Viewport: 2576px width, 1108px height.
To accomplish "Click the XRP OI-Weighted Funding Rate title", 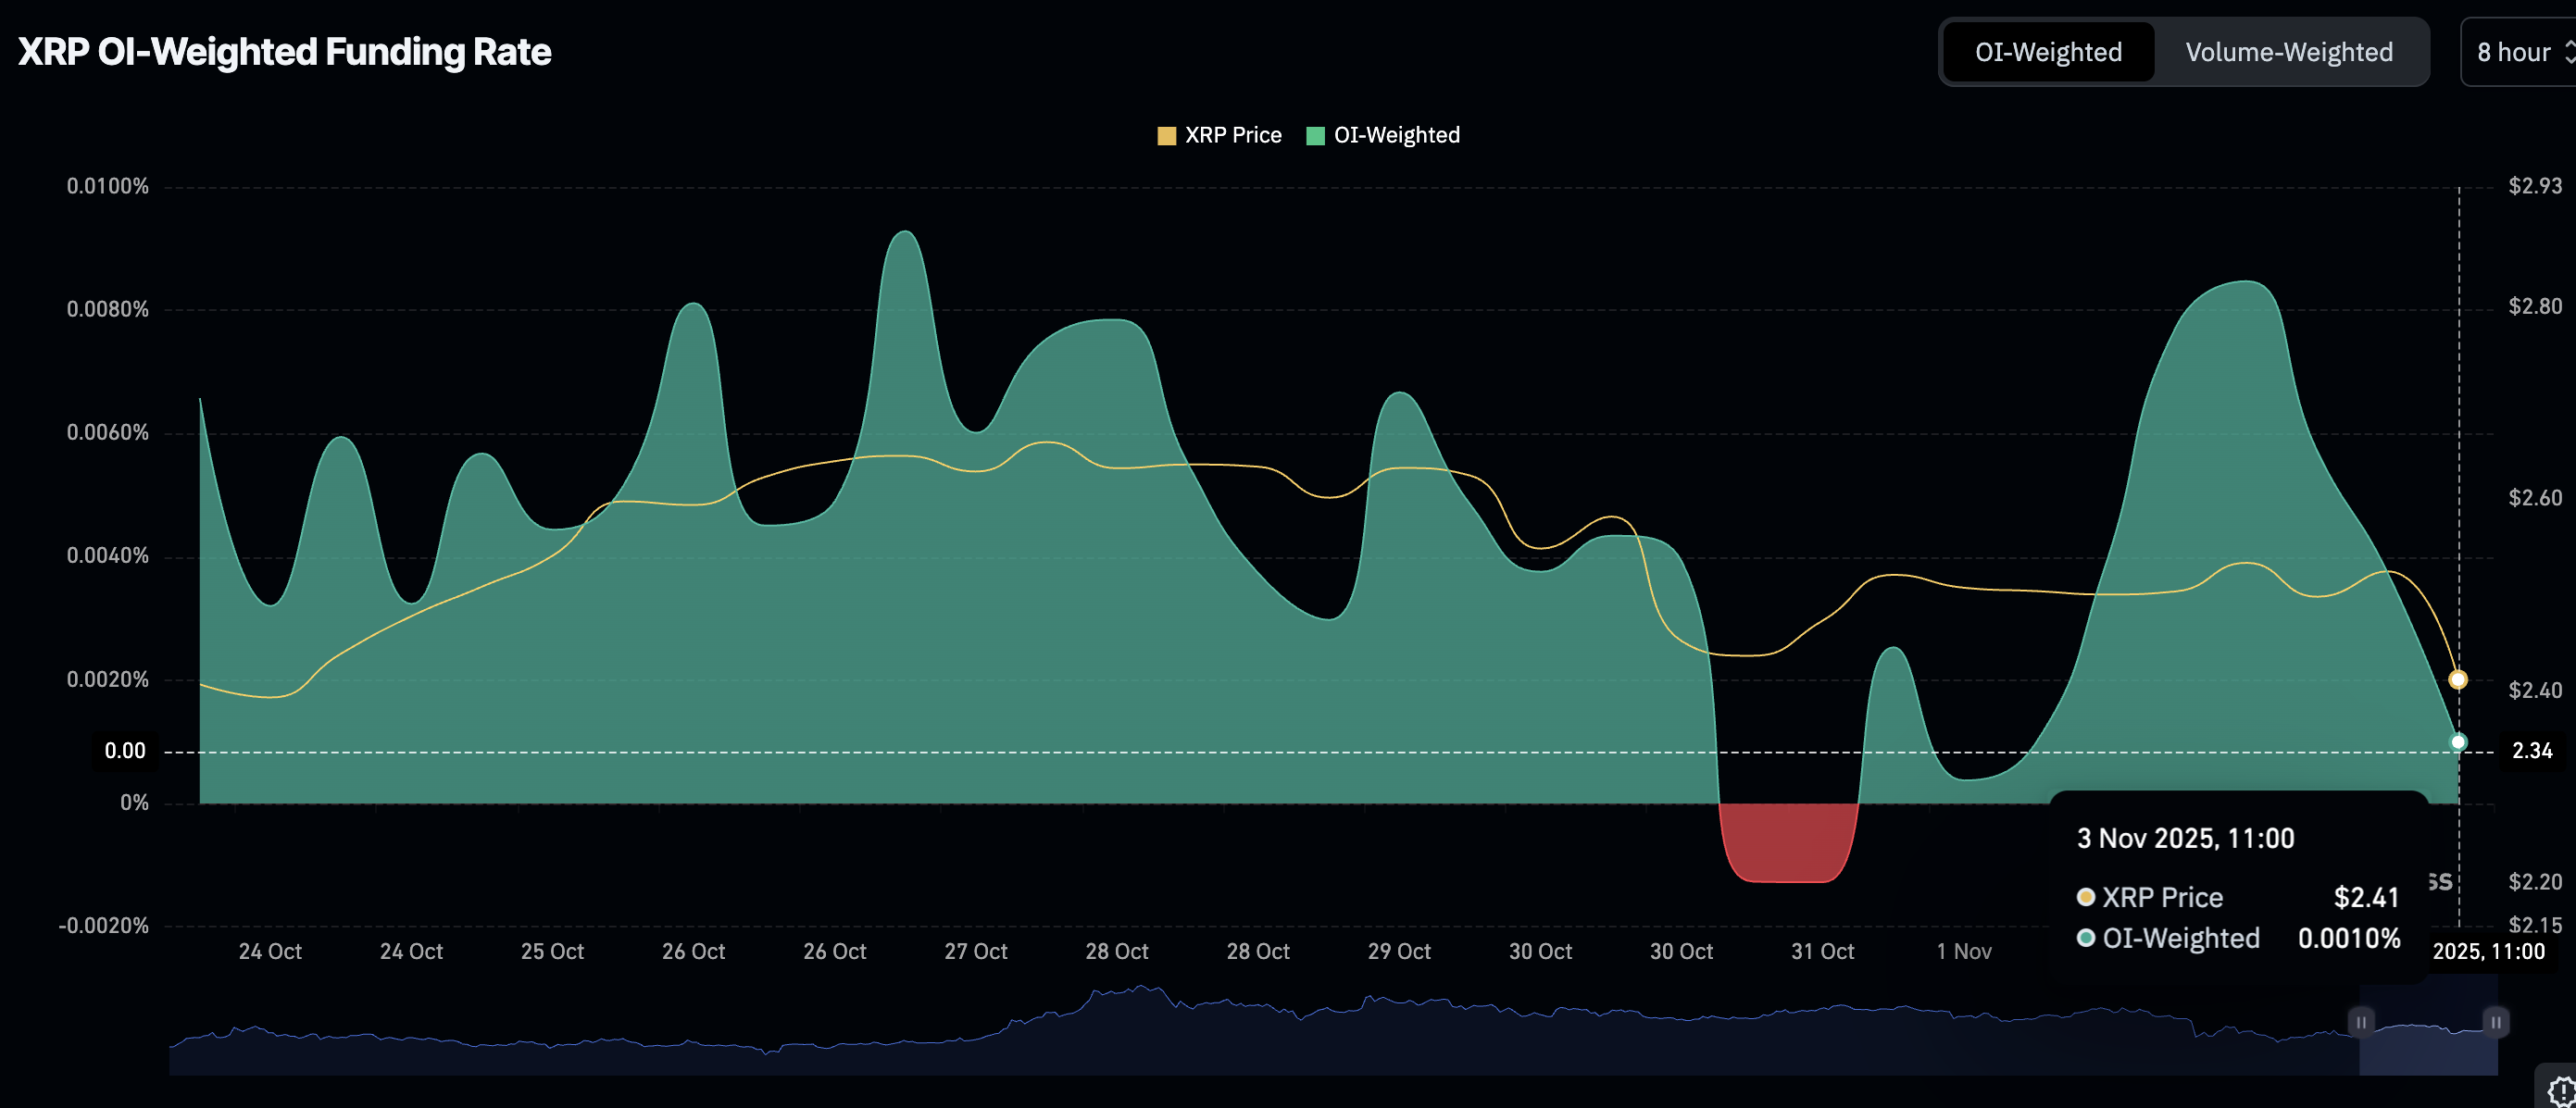I will pos(284,52).
